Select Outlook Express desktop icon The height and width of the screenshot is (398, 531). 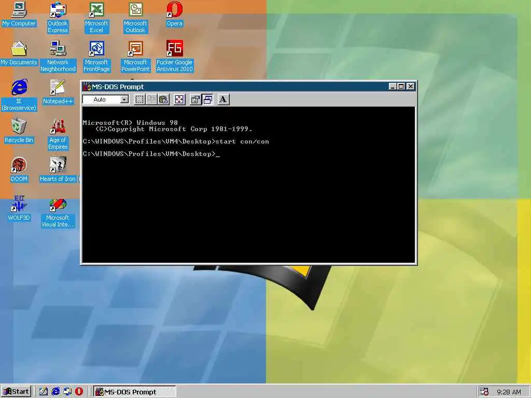[x=58, y=18]
